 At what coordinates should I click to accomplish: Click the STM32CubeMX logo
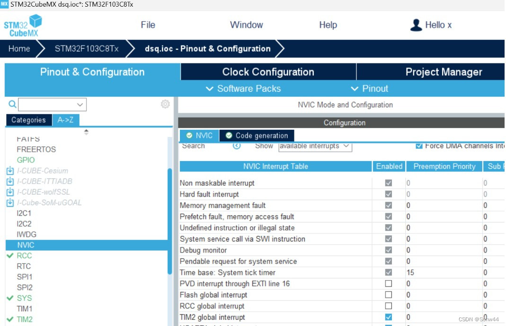(23, 26)
